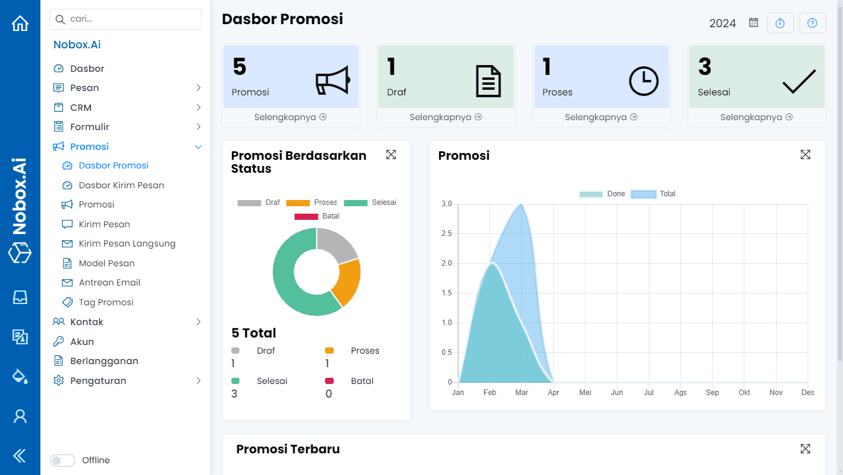Viewport: 843px width, 475px height.
Task: Toggle the Selesai legend in donut chart
Action: point(370,203)
